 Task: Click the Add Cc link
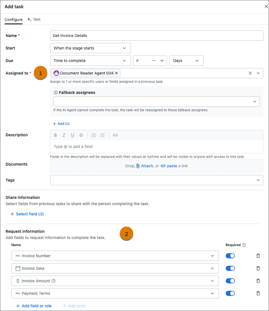(61, 124)
